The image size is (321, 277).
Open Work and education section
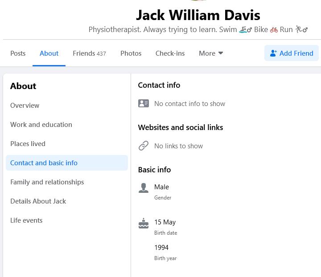pos(41,124)
